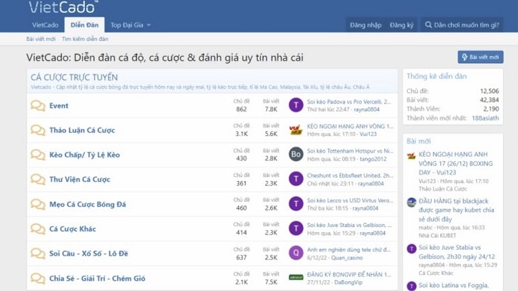Open post KÈO NGOẠI HẠNG ANH in forum list
The image size is (518, 291).
350,126
